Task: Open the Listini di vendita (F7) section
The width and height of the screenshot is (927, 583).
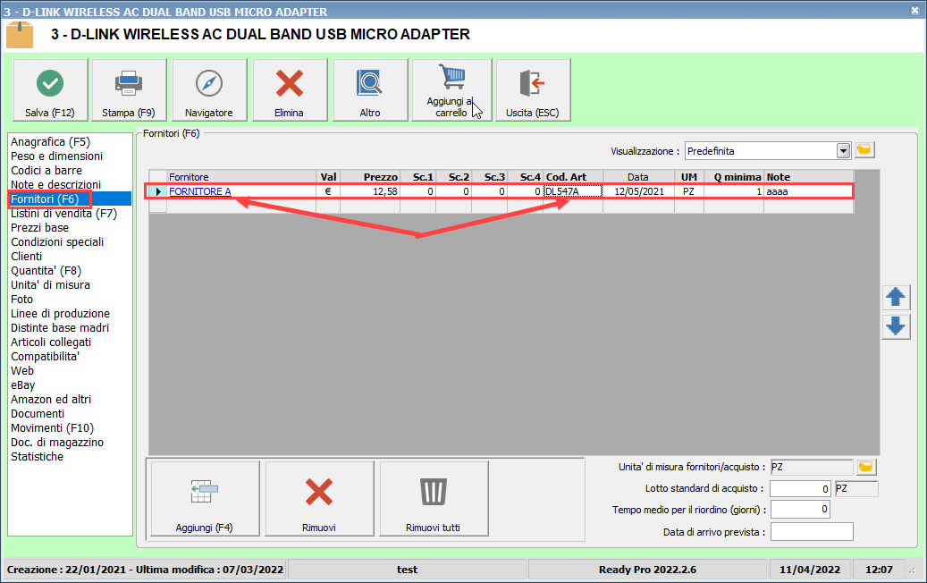Action: tap(63, 214)
